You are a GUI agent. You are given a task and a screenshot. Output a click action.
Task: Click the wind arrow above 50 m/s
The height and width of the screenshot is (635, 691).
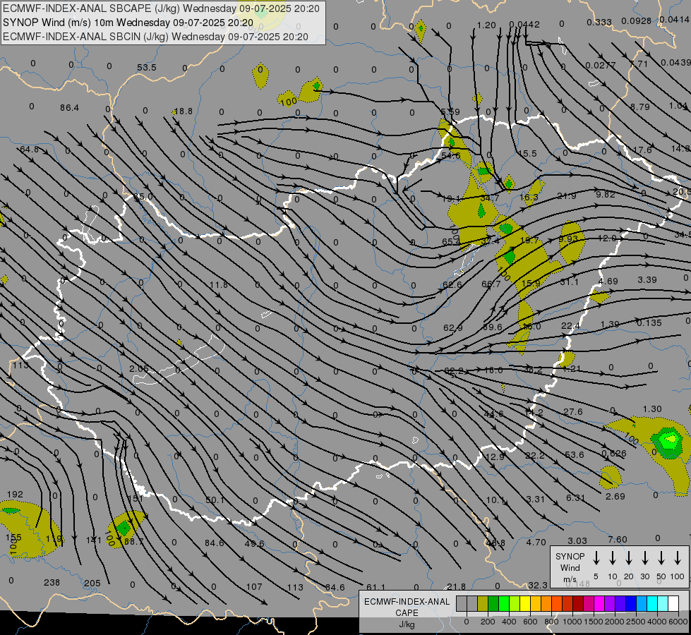click(661, 558)
